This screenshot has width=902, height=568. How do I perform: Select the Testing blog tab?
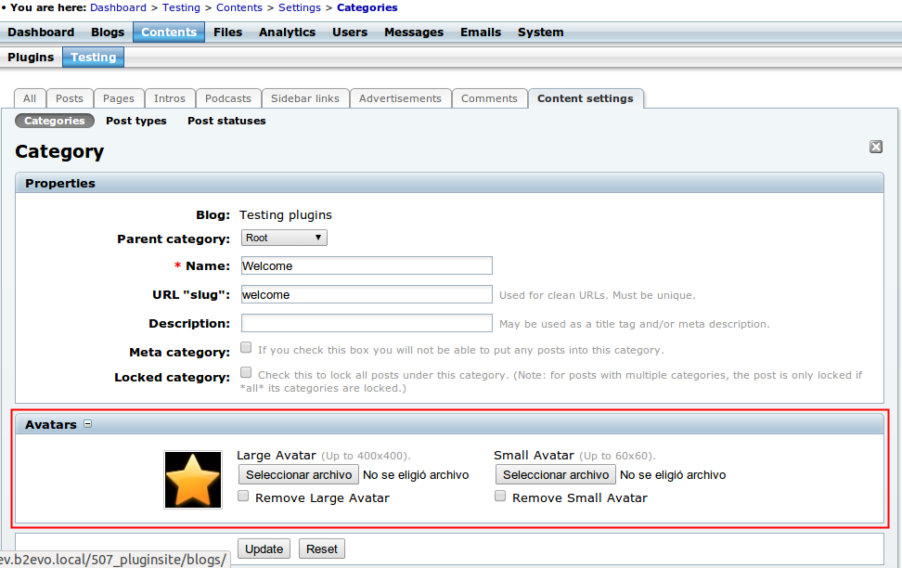[x=93, y=57]
